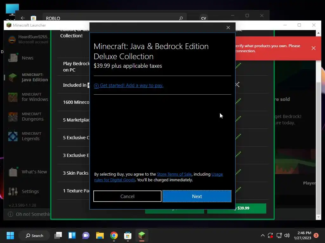Click the What's New clipboard icon
The height and width of the screenshot is (243, 325).
[x=13, y=172]
